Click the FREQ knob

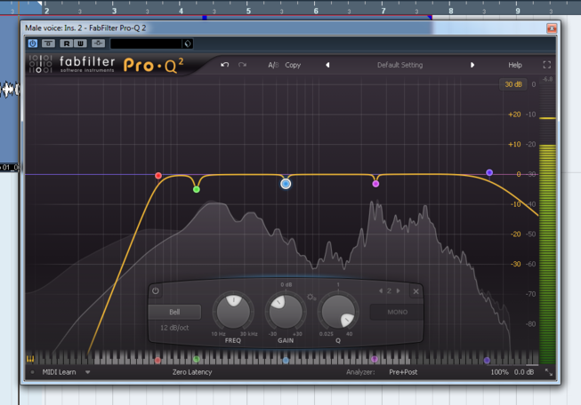click(x=233, y=310)
